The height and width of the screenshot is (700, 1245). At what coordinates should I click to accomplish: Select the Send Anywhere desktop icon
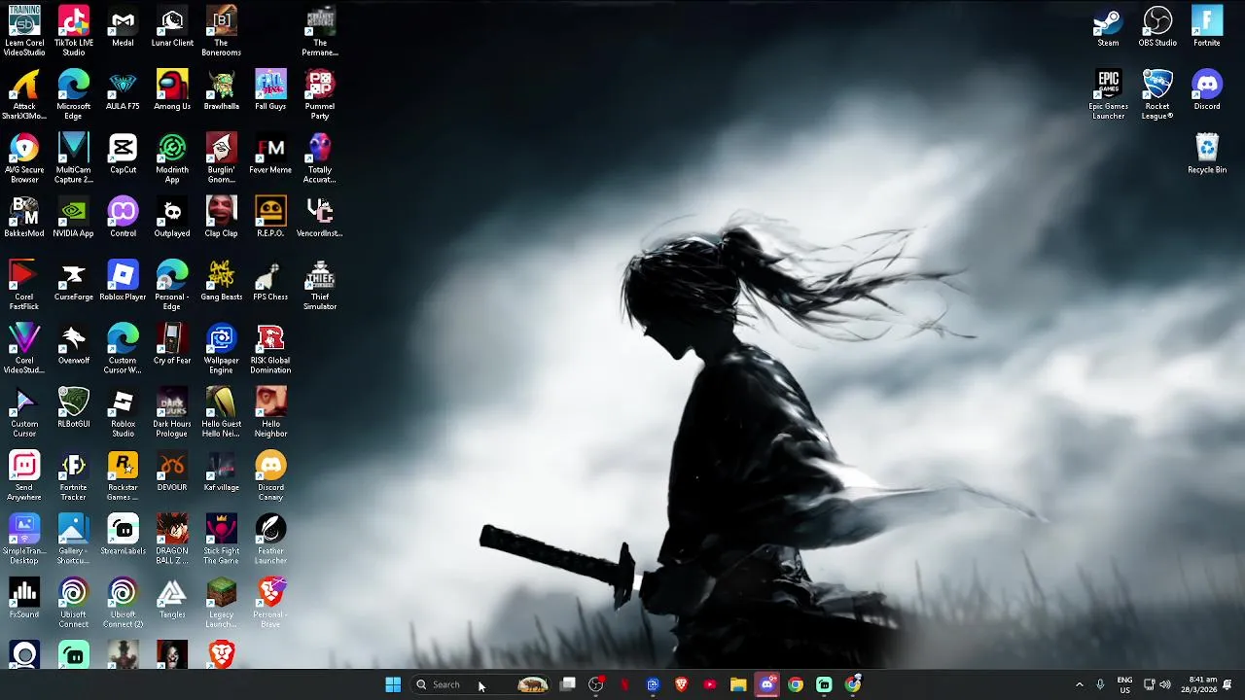click(24, 475)
